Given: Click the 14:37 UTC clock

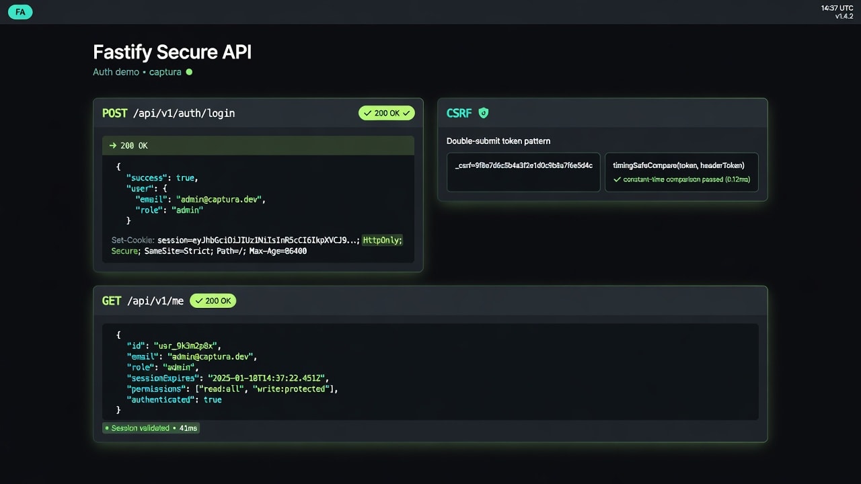Looking at the screenshot, I should point(837,8).
